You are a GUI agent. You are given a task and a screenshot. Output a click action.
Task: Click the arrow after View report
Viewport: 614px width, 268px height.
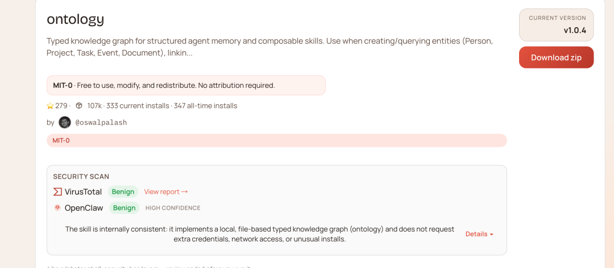click(x=184, y=192)
